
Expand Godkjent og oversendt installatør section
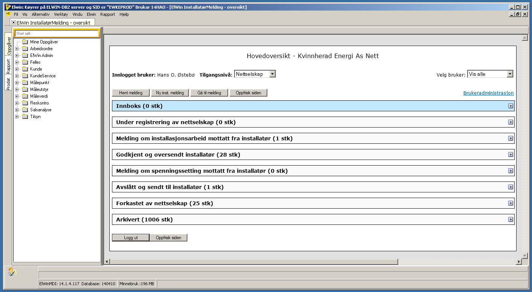pos(511,155)
